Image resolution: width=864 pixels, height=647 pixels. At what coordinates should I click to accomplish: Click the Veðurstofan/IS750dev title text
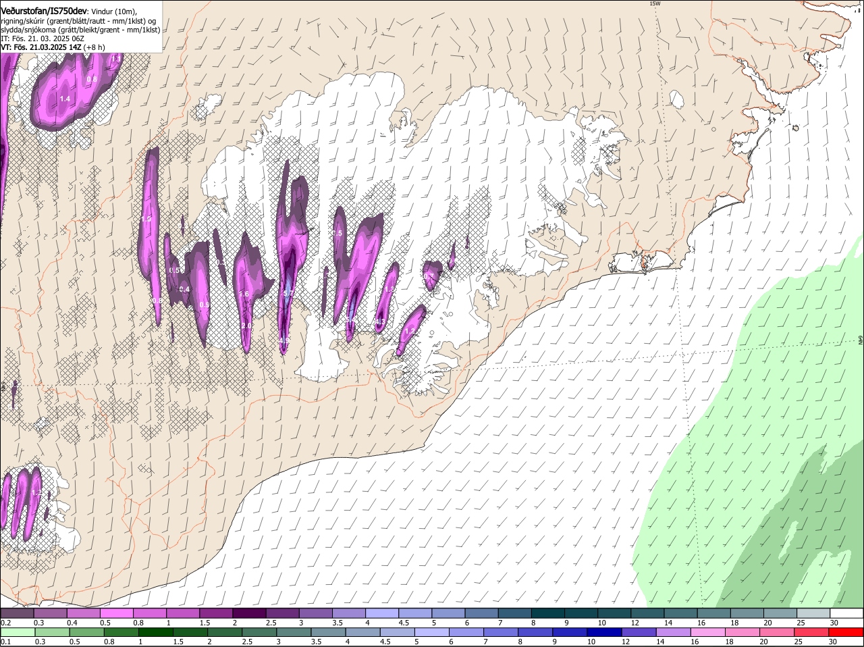[x=44, y=11]
